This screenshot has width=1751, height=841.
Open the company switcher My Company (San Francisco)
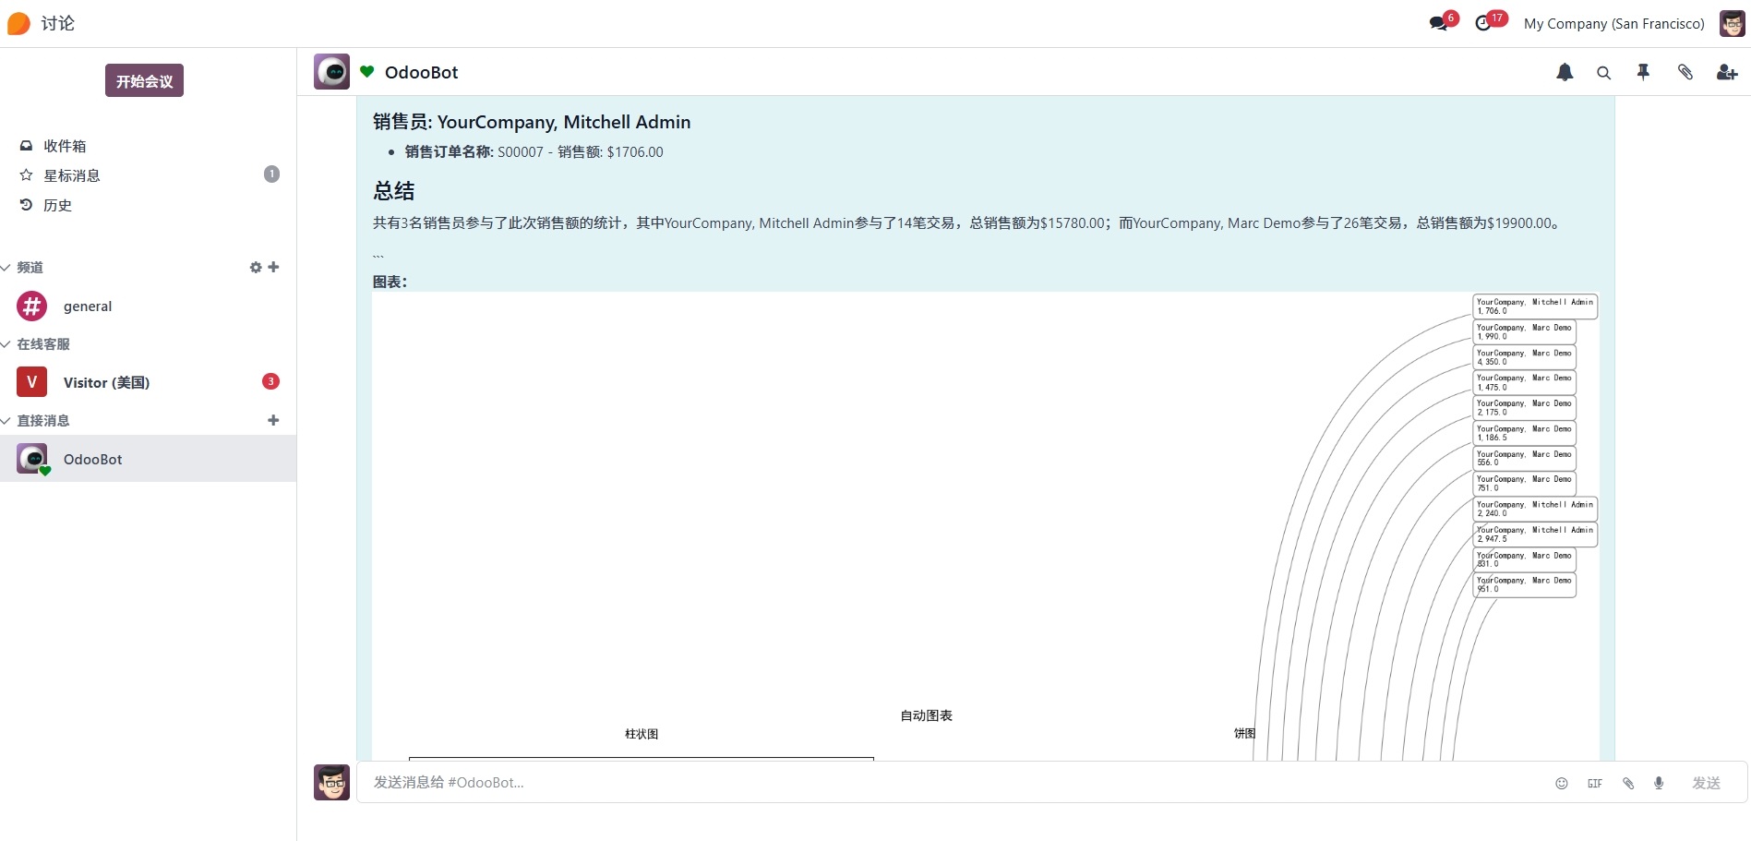1613,24
